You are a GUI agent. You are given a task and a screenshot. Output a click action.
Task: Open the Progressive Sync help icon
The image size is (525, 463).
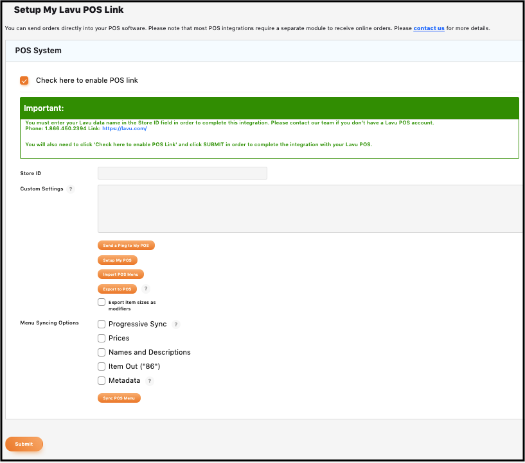175,324
